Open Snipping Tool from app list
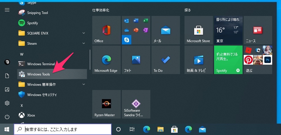Screen dimensions: 281x135 tap(52, 13)
